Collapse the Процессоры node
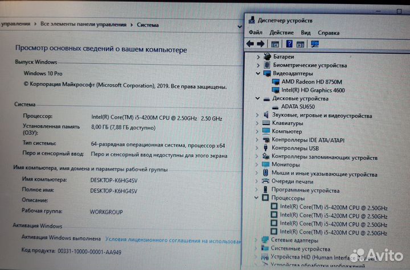Screen dimensions: 410x270 (256, 198)
